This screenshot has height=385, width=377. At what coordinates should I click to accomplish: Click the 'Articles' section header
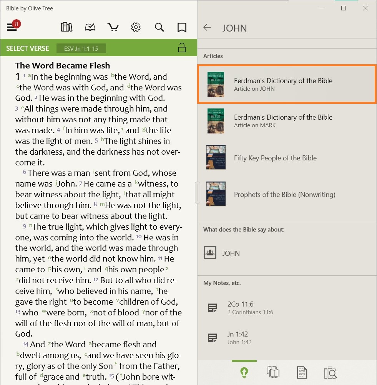click(213, 56)
